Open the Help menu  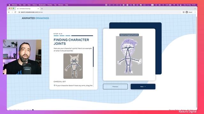[x=67, y=5]
